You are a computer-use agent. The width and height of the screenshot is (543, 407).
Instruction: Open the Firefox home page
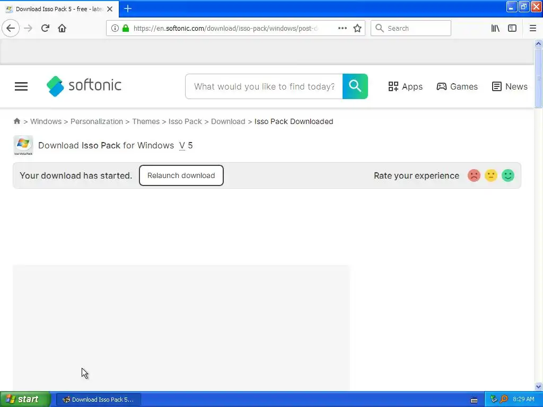click(x=62, y=29)
